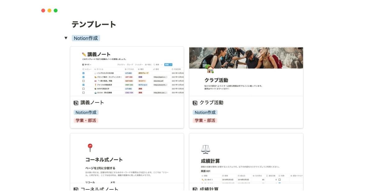This screenshot has height=195, width=373.
Task: Click the 英語 001 table title
Action: [x=206, y=171]
